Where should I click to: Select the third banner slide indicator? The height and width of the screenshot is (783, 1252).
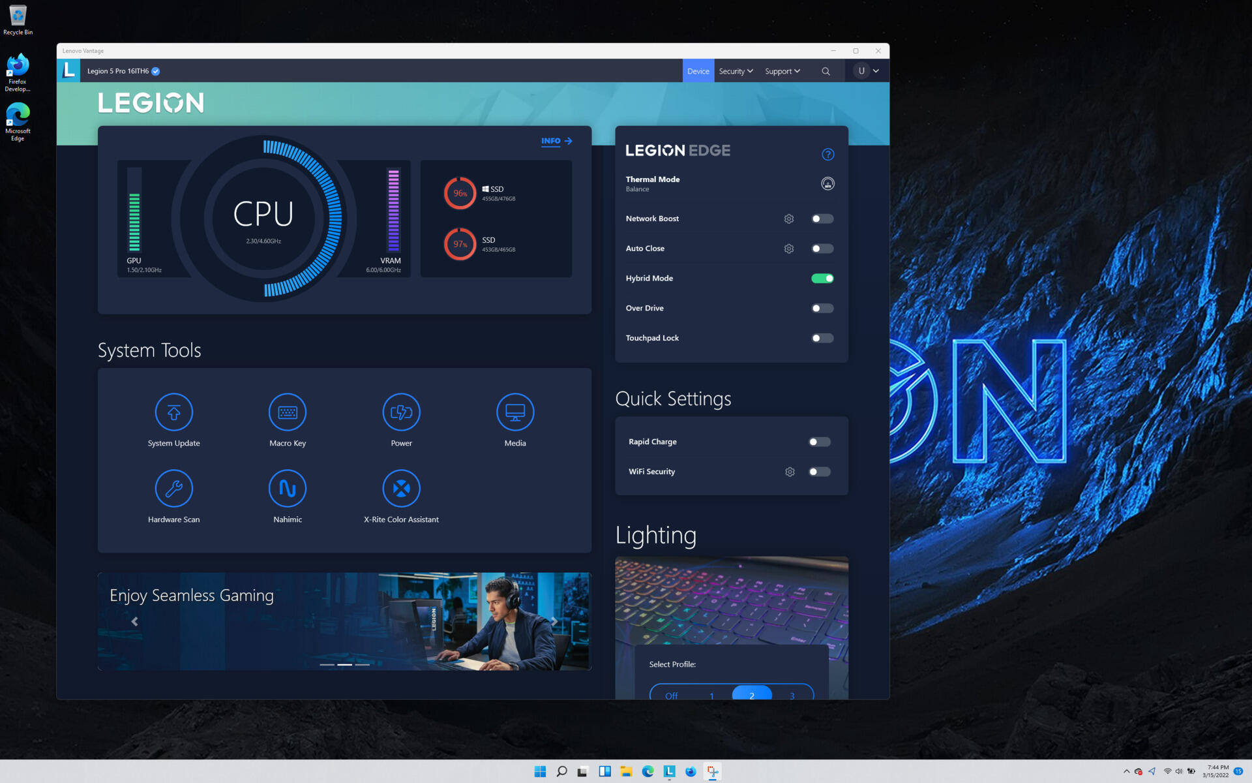[363, 664]
